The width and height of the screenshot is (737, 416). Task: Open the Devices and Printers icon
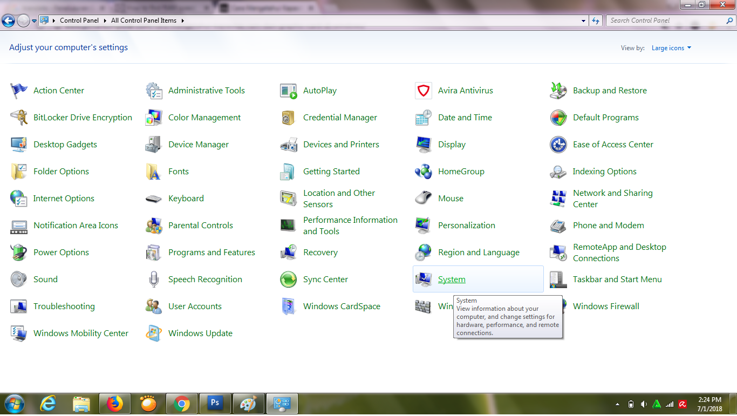(289, 145)
